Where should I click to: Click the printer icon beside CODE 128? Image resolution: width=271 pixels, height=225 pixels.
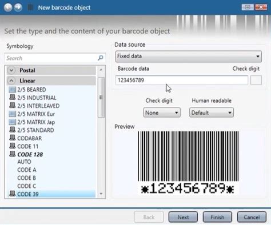[13, 154]
